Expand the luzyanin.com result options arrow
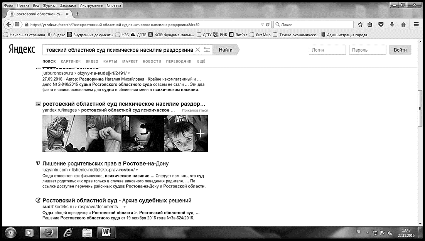Viewport: 425px width, 241px height. (137, 170)
